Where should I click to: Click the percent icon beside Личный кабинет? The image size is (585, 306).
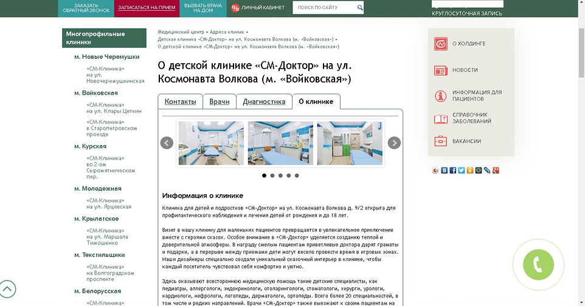pyautogui.click(x=235, y=8)
